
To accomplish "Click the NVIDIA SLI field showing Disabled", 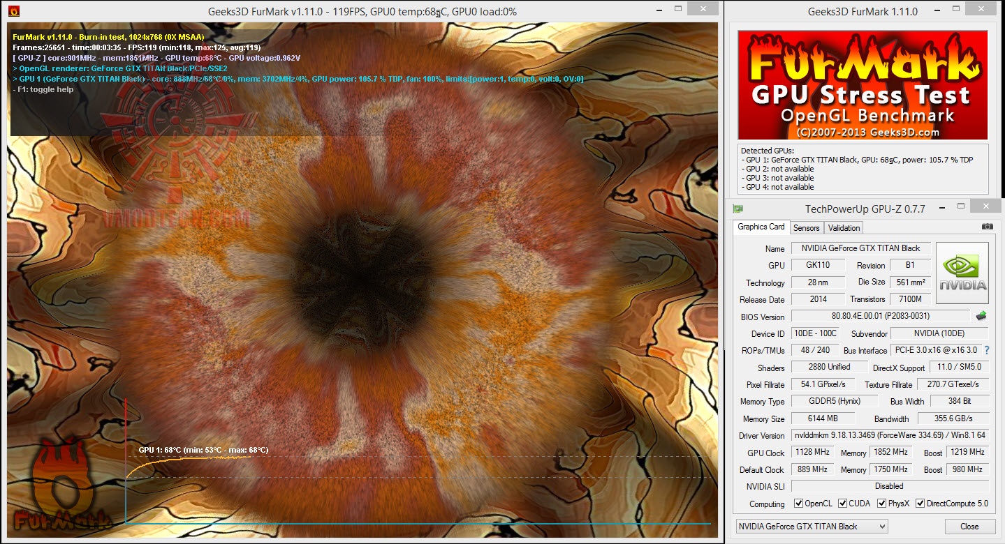I will coord(890,486).
